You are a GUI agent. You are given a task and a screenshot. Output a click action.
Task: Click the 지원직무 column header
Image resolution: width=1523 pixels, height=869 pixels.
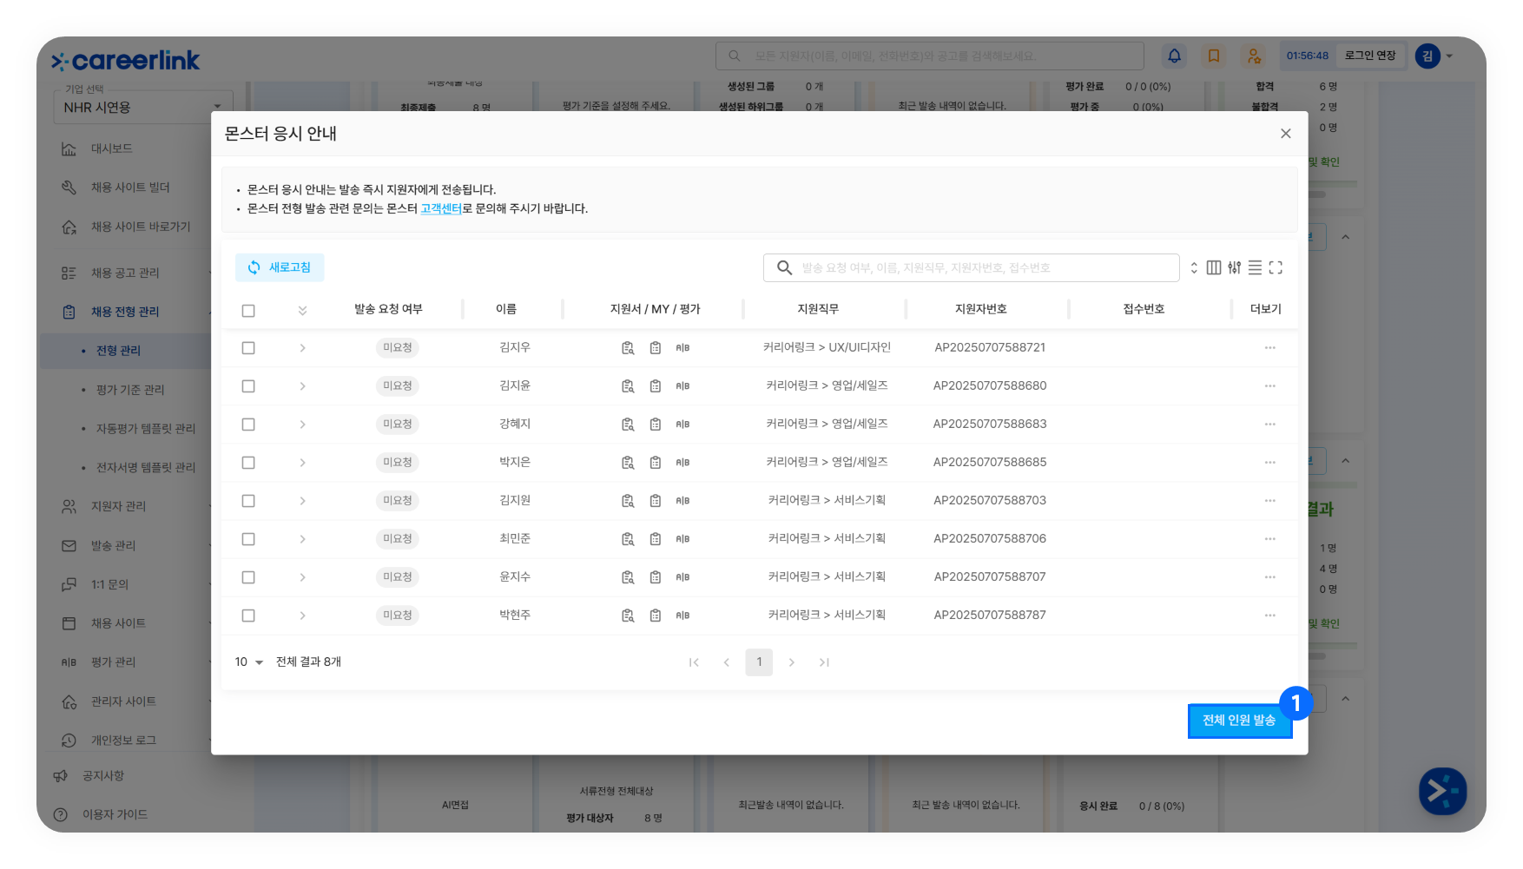(818, 309)
